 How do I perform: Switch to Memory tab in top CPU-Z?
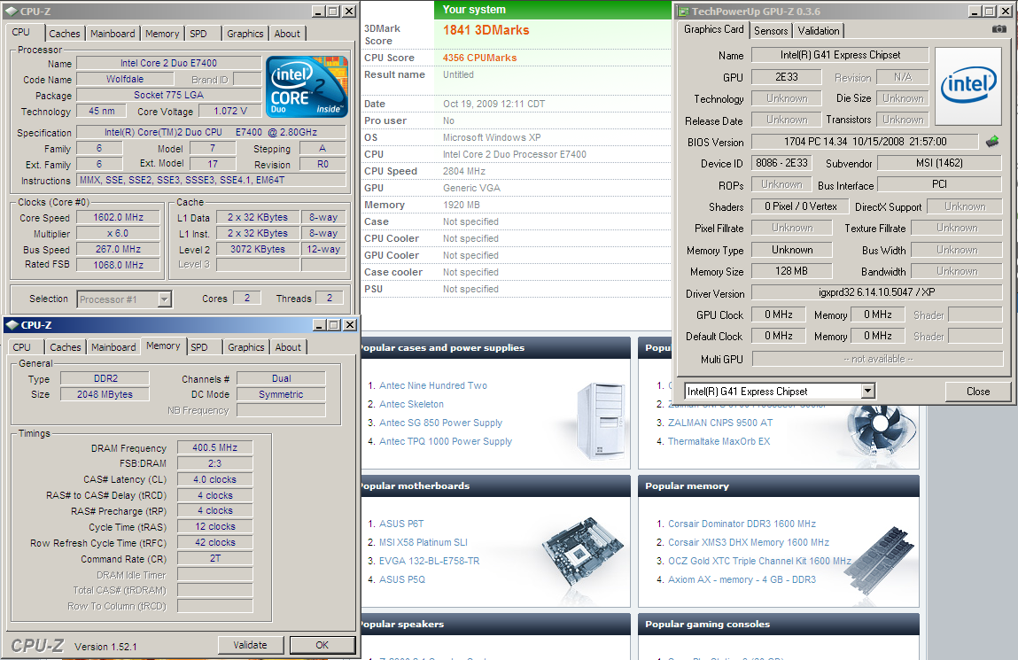(162, 34)
